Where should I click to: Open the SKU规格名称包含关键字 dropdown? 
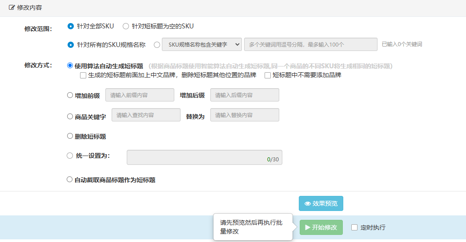[202, 44]
